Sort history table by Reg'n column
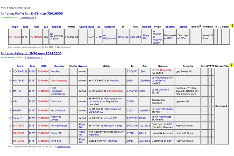234x156 pixels. (20, 66)
